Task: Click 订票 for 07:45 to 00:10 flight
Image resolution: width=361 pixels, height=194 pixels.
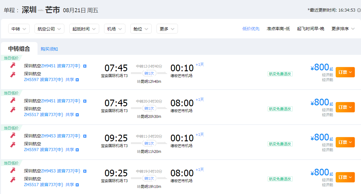Action: click(345, 72)
